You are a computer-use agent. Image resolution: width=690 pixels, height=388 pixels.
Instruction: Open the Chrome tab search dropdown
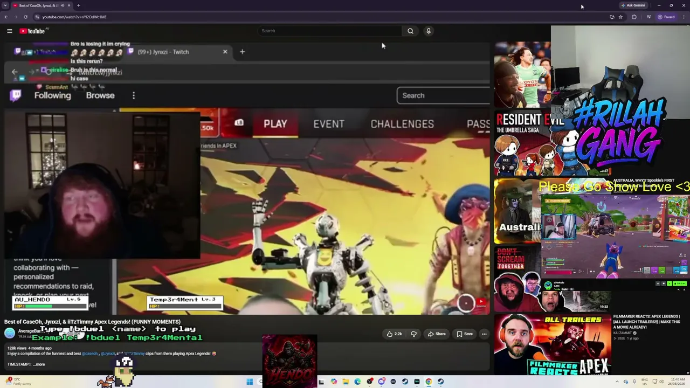click(5, 5)
